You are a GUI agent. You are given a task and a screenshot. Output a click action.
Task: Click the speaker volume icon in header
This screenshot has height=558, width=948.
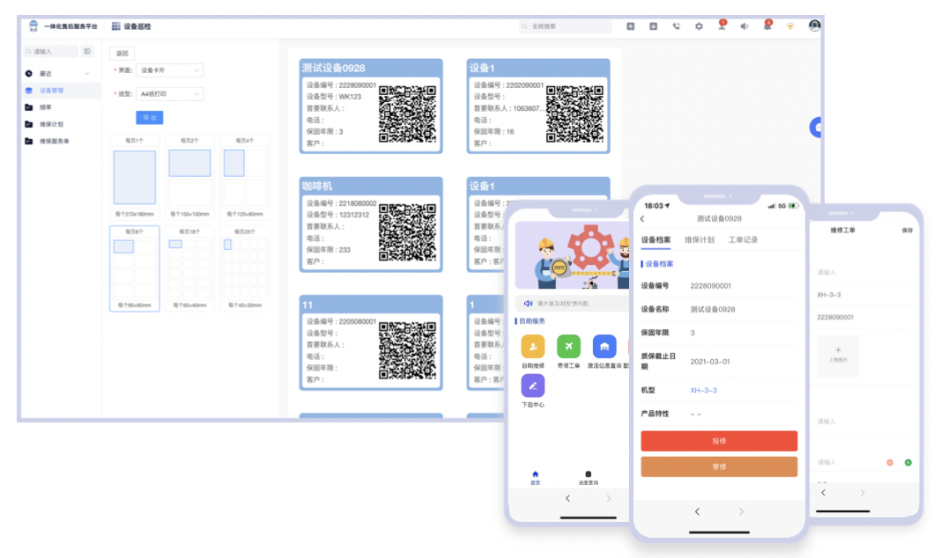click(x=744, y=26)
